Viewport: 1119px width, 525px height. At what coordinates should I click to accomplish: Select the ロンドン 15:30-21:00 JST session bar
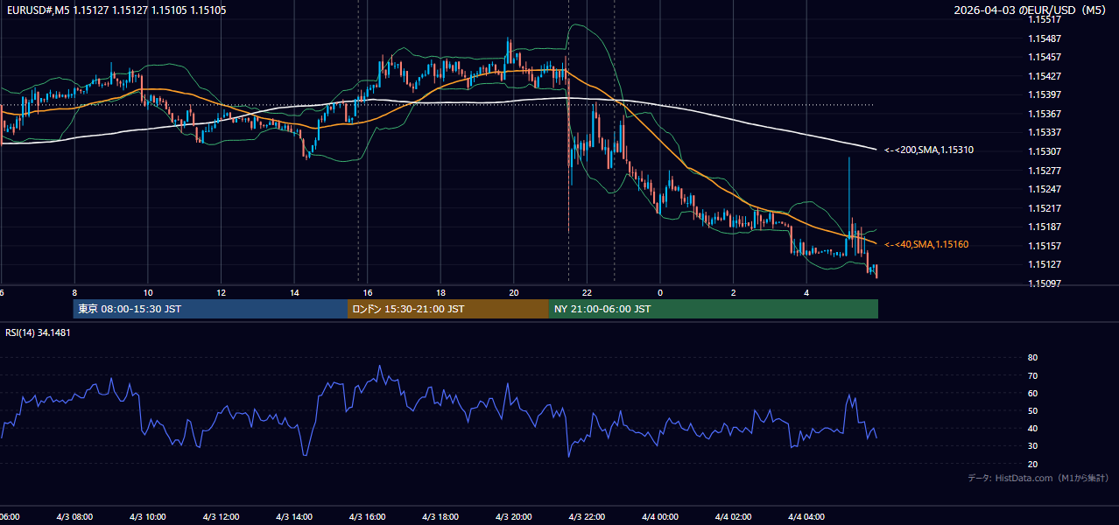point(448,309)
